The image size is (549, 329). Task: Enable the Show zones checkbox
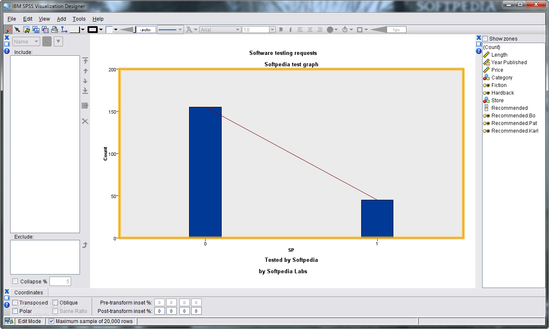(485, 39)
